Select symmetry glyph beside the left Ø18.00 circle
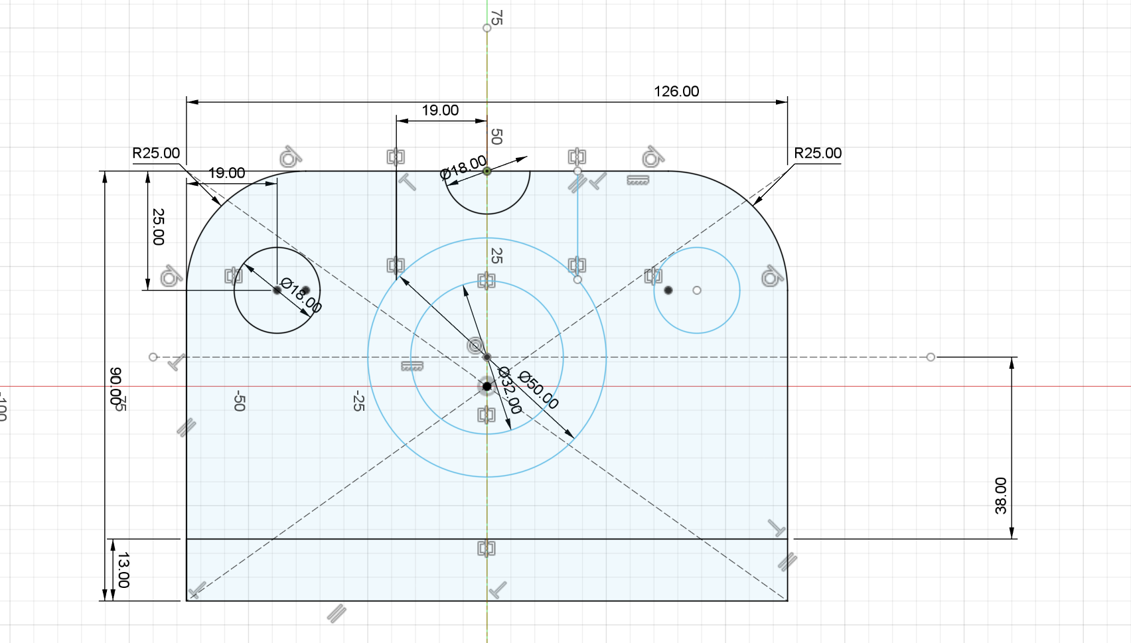Screen dimensions: 1131x643 point(233,275)
